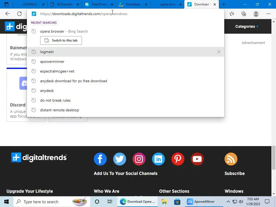Image resolution: width=276 pixels, height=207 pixels.
Task: Switch to the E2Guardian tab
Action: coord(65,4)
